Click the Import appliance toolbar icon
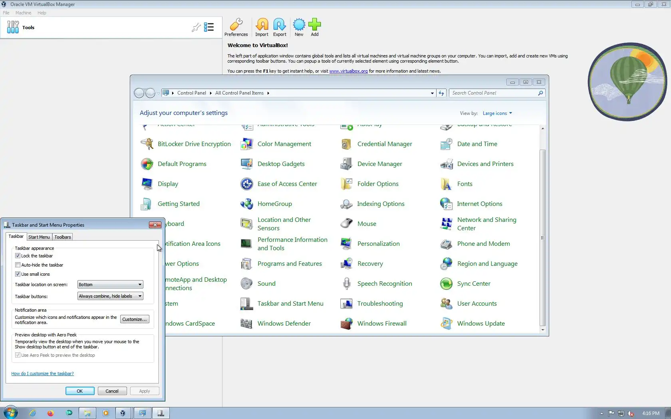 click(x=262, y=27)
